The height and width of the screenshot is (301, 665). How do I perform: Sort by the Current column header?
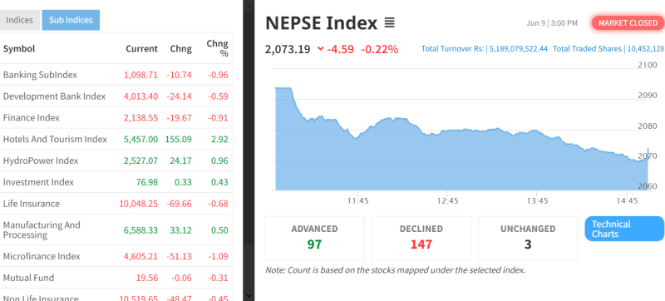click(x=141, y=49)
